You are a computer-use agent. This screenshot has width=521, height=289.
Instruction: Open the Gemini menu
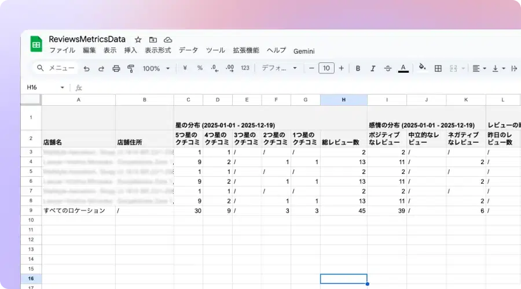[x=304, y=51]
